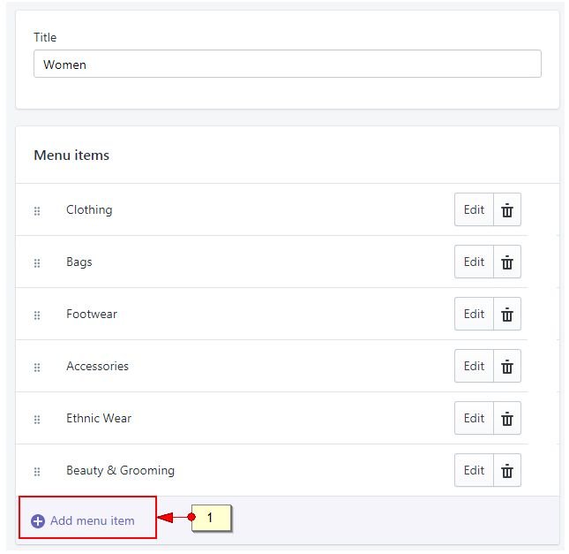Click trash icon for Bags
569x554 pixels.
507,262
